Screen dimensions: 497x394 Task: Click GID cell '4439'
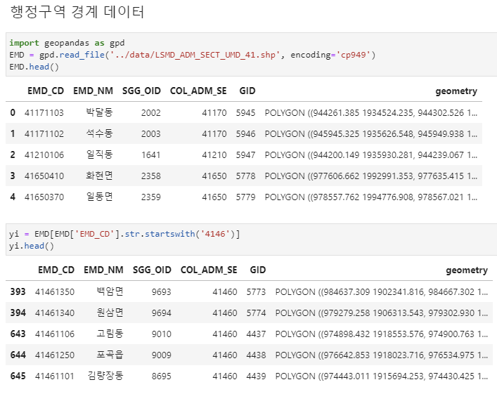coord(256,376)
